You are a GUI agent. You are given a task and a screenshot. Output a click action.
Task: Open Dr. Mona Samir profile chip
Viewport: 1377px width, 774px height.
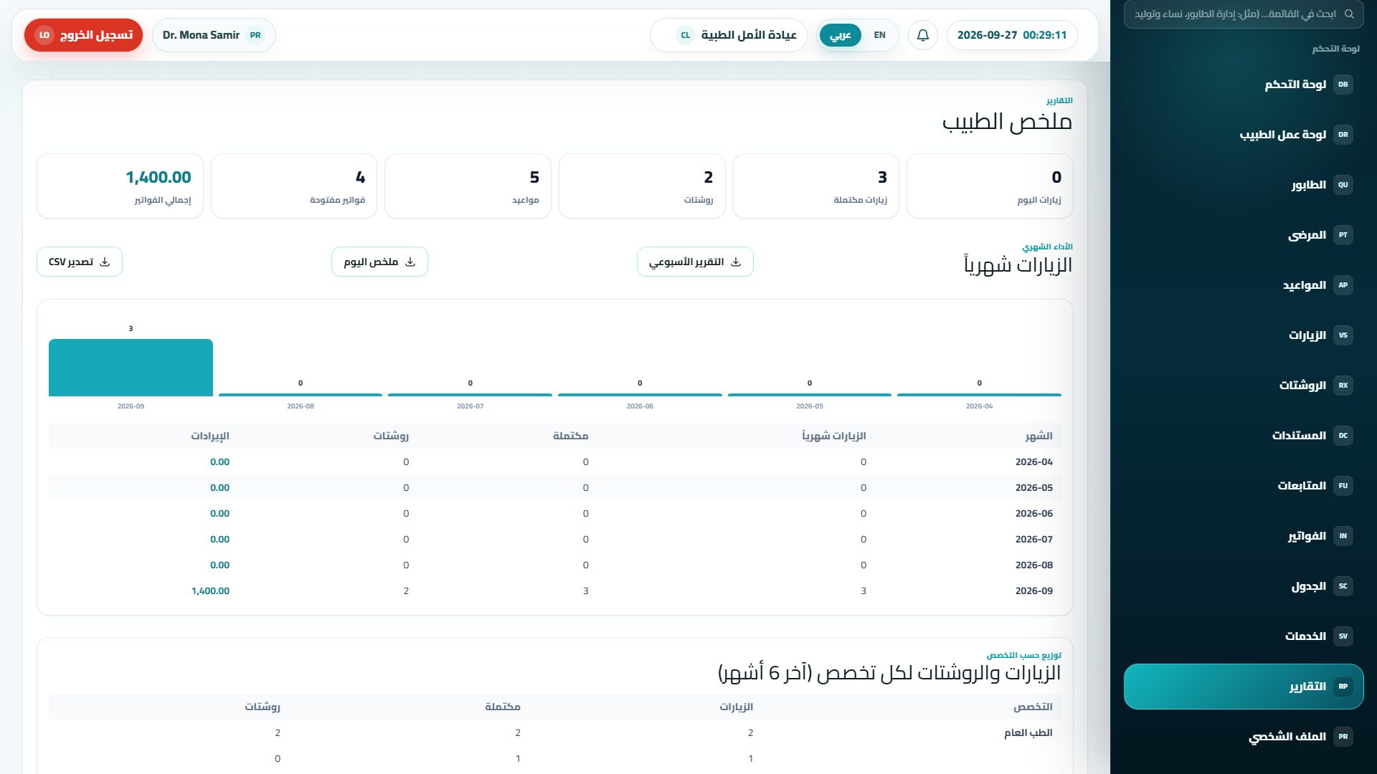[214, 35]
